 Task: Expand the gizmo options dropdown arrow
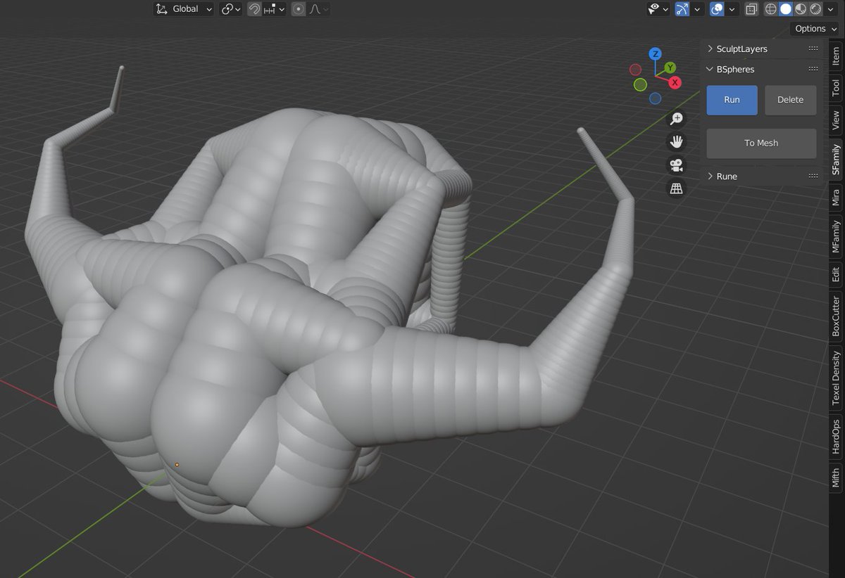click(x=697, y=9)
